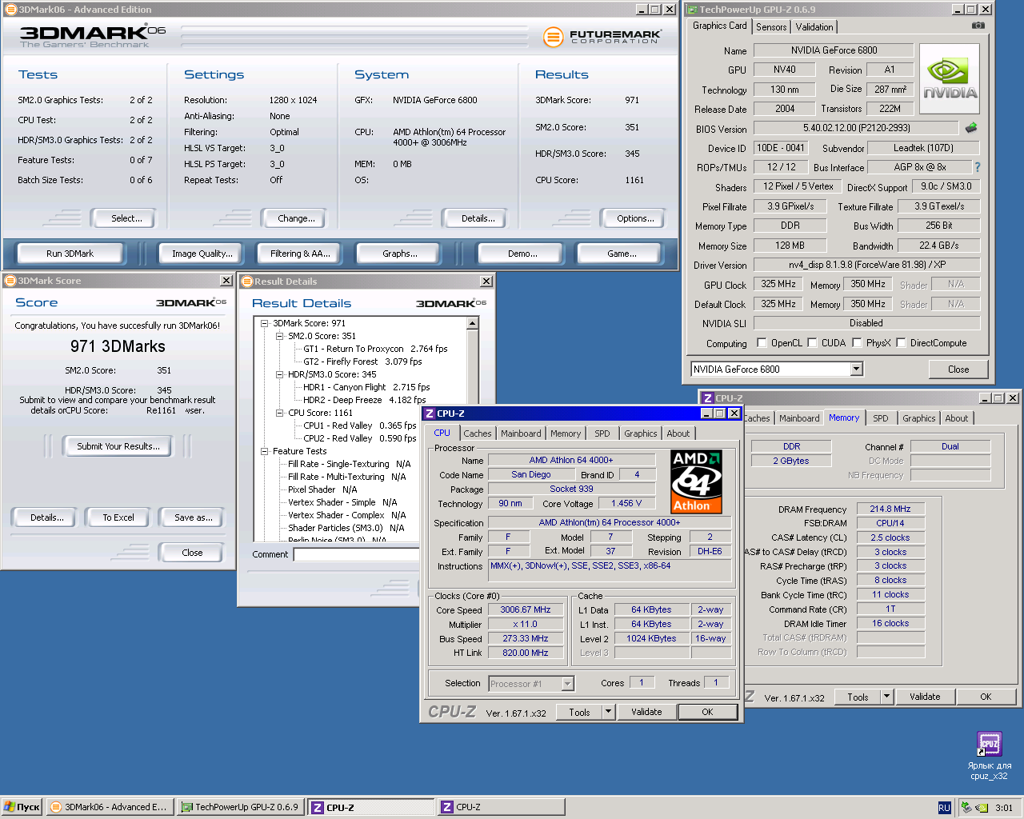Select GT1 - Return To Proxycon result row

pos(375,349)
